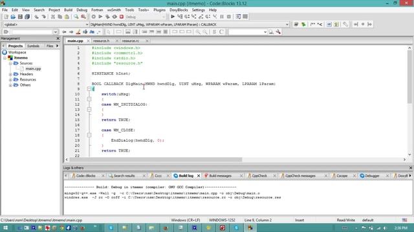Expand the Headers folder in project tree
The width and height of the screenshot is (414, 232).
(x=10, y=74)
